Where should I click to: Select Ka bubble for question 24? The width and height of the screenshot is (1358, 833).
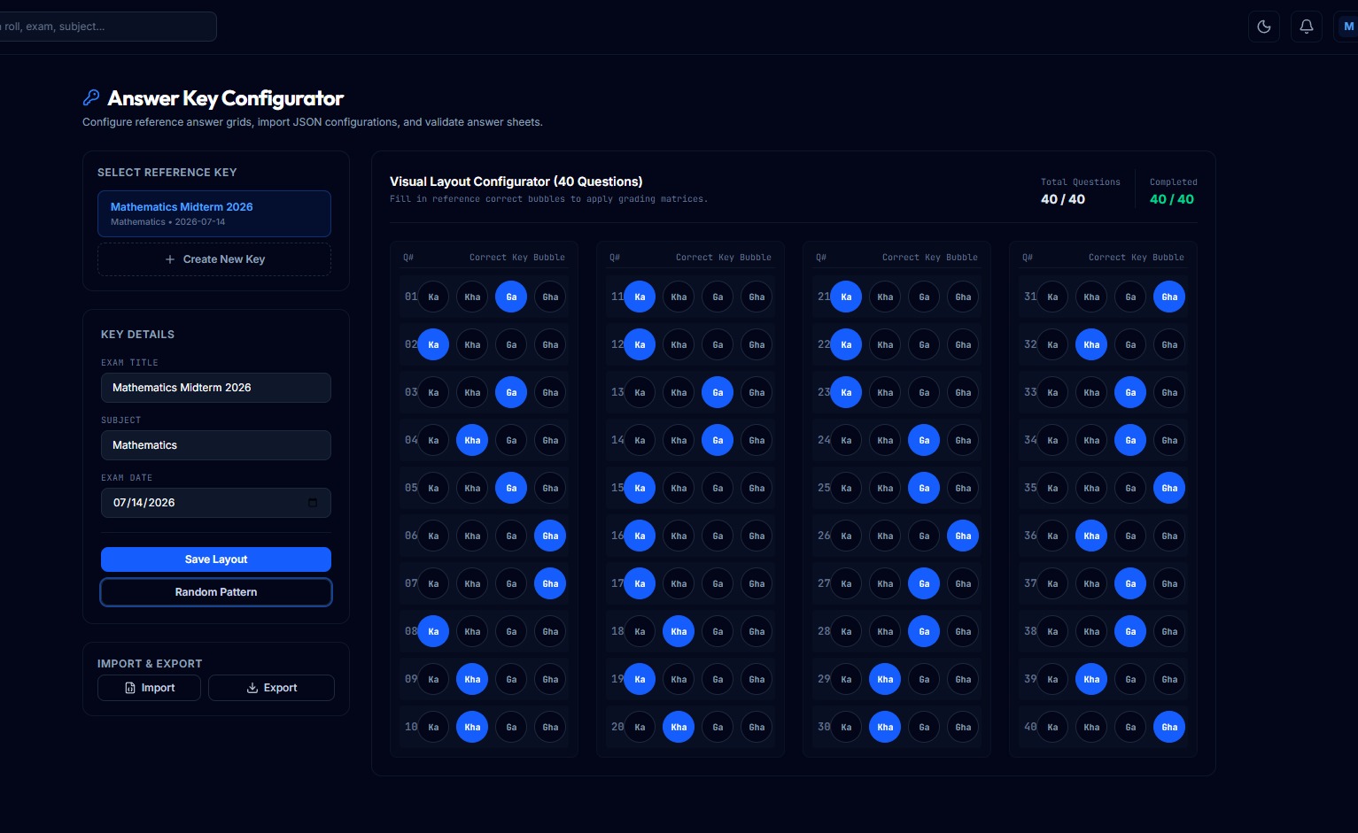pos(846,440)
